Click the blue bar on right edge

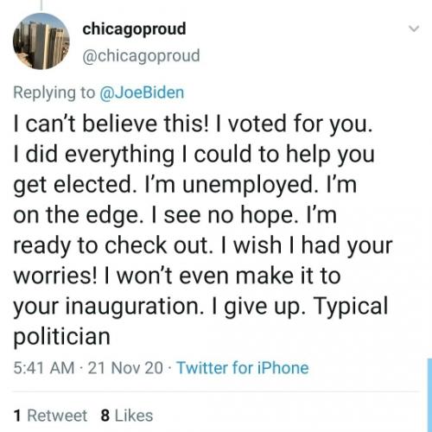[429, 395]
